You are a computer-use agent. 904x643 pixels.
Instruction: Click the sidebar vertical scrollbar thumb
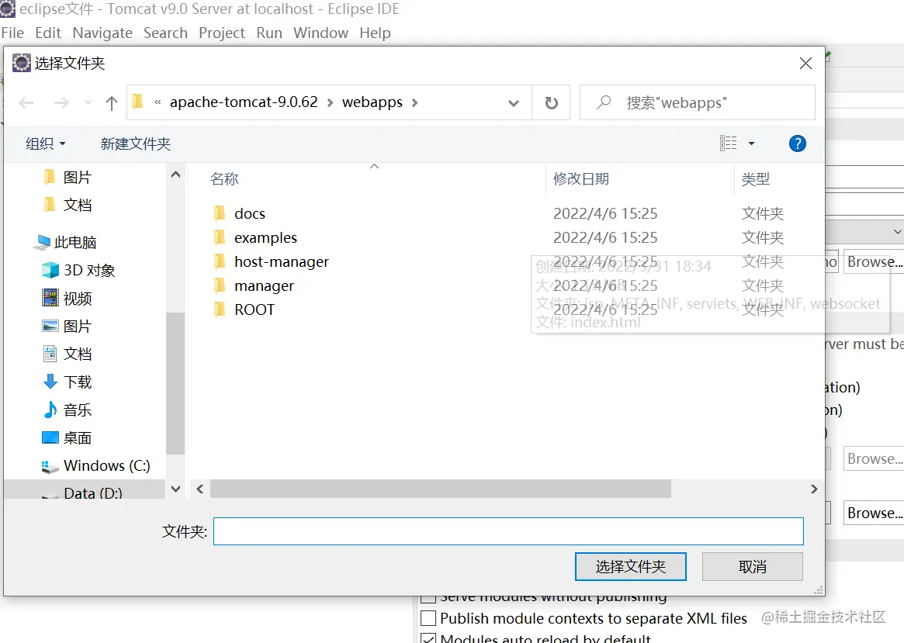coord(175,383)
